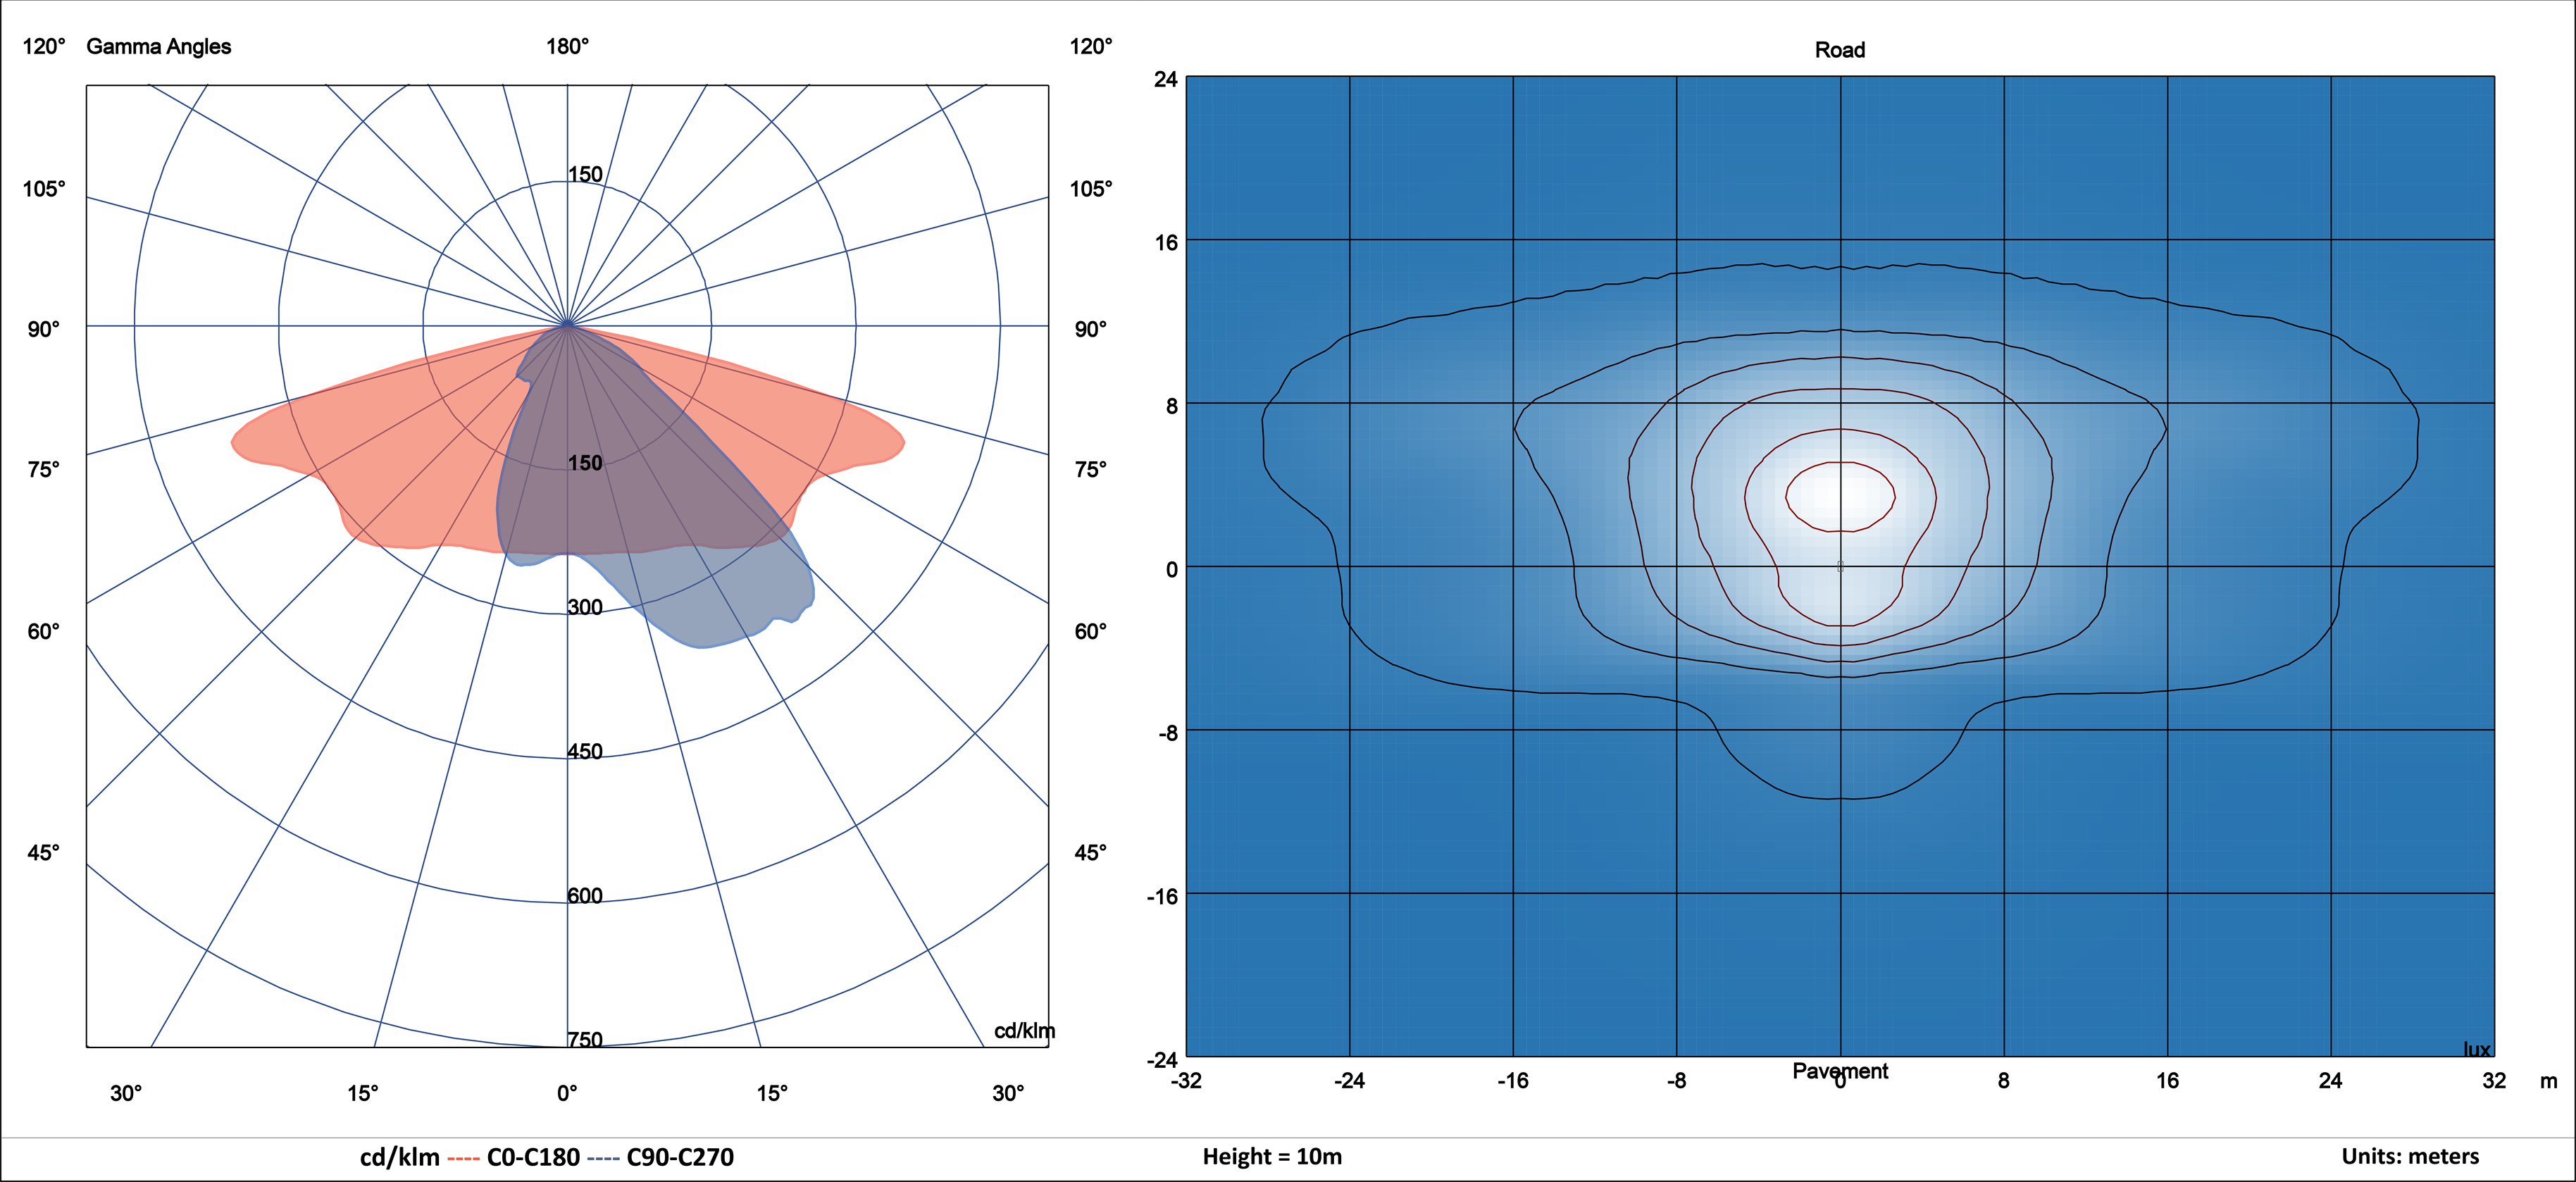2576x1182 pixels.
Task: Click the cd/klm text in the bottom legend
Action: pyautogui.click(x=399, y=1157)
